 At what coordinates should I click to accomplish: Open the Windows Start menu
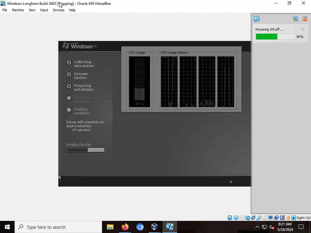click(x=7, y=227)
